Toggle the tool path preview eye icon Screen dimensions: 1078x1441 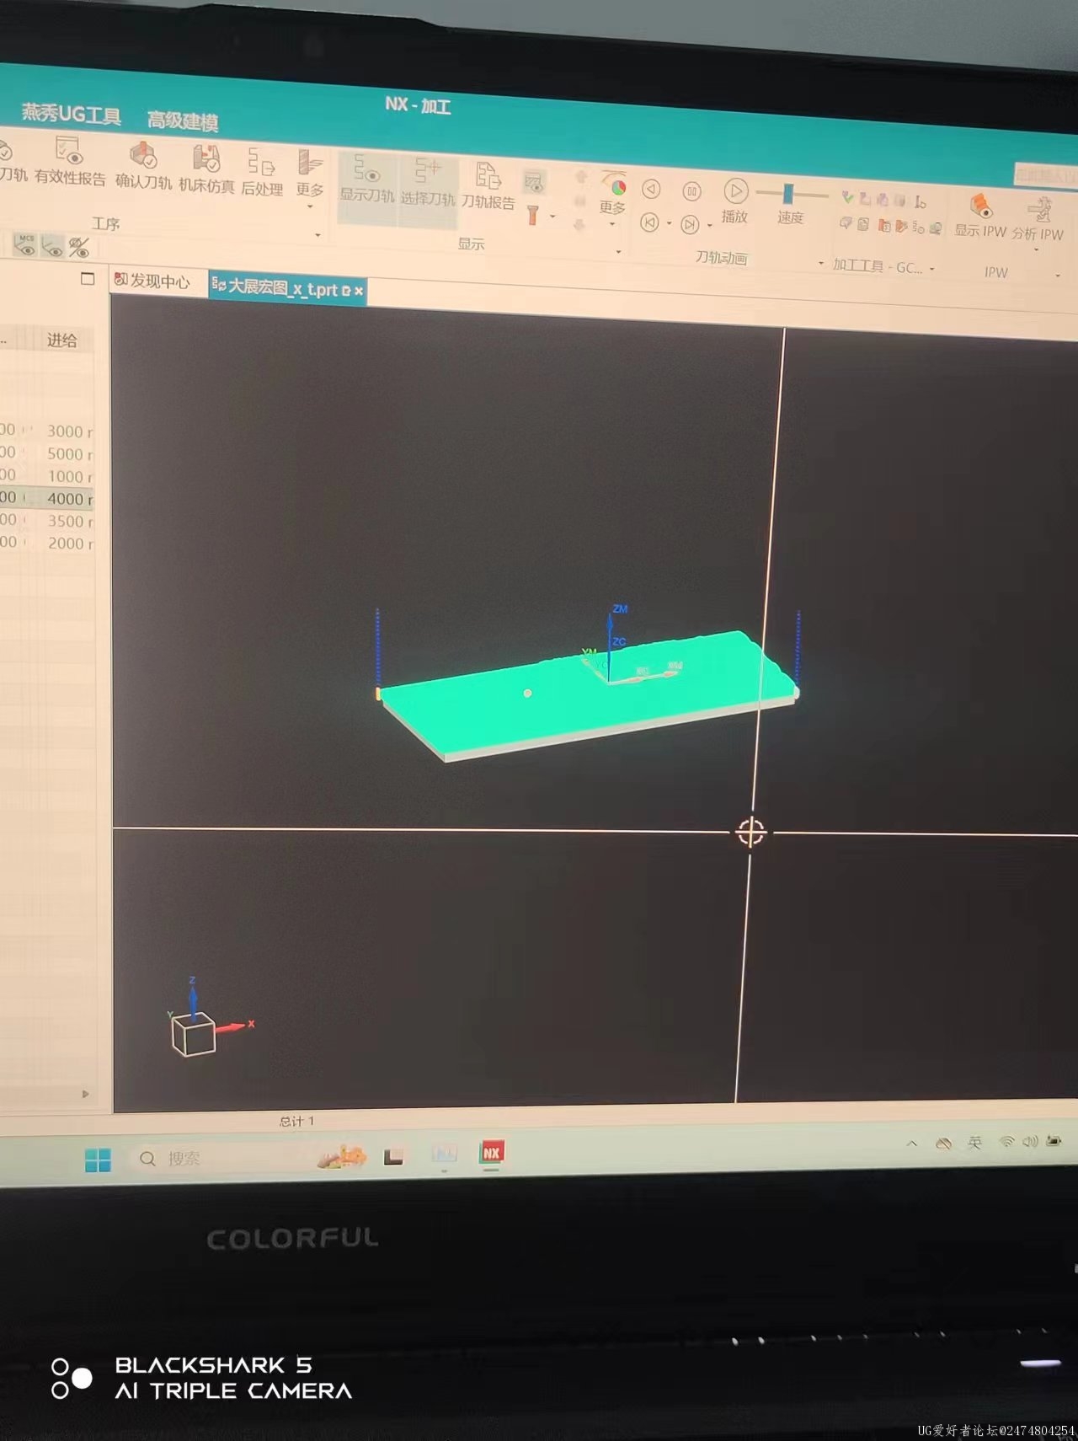click(534, 181)
